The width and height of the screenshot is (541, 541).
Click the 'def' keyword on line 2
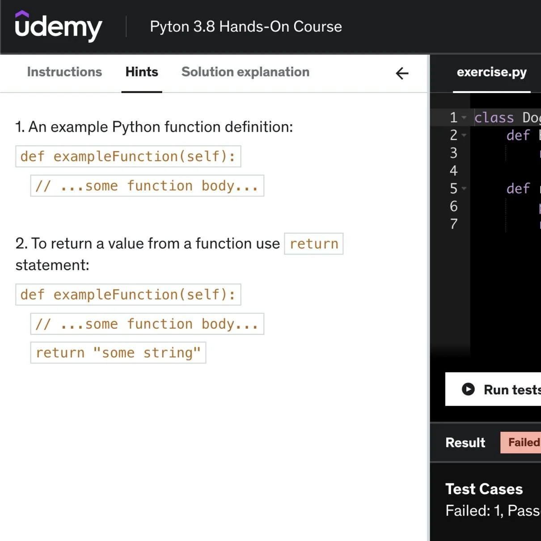click(x=518, y=135)
